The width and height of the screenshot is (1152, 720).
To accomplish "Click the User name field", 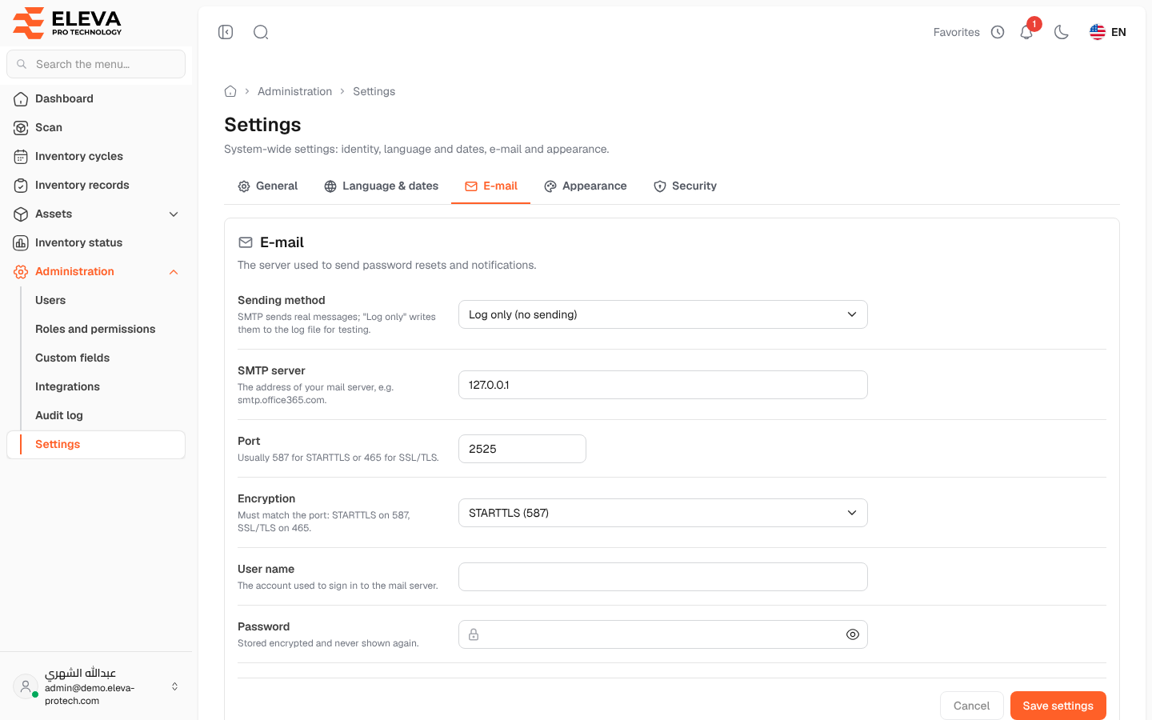I will point(662,577).
